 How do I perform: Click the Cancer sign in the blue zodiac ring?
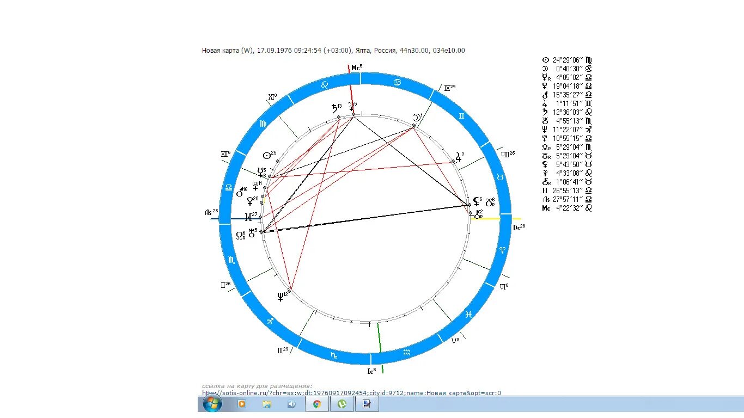pos(398,82)
